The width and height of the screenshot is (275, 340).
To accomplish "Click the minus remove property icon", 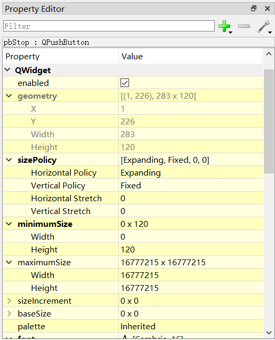I will click(244, 26).
